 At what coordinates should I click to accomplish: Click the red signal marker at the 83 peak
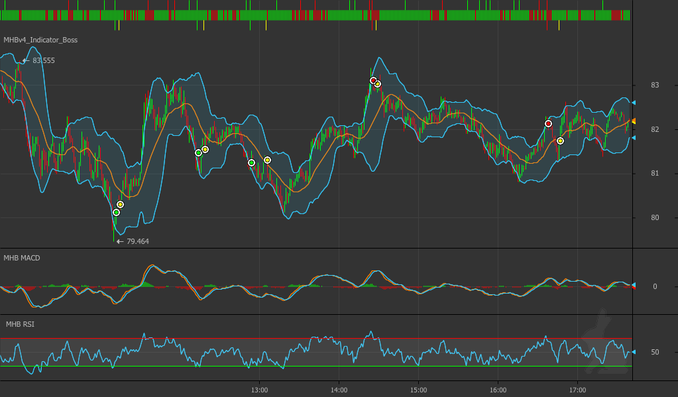pyautogui.click(x=373, y=80)
